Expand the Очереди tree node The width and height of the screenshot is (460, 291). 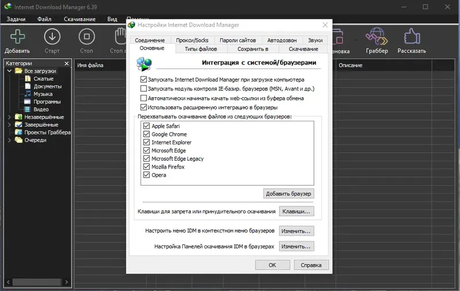pyautogui.click(x=9, y=140)
